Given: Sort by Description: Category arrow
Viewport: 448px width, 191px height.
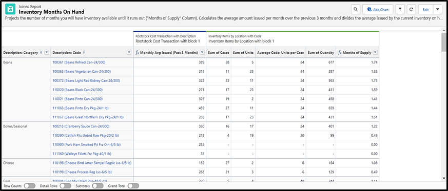Looking at the screenshot, I should pos(41,52).
